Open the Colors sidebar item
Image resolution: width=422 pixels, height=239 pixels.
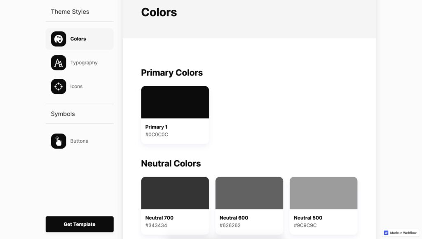[x=78, y=39]
